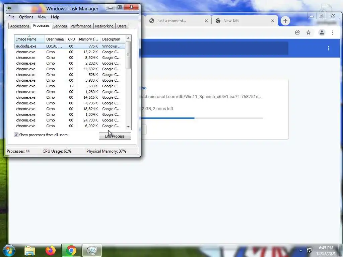Open the Options menu in Task Manager
This screenshot has height=257, width=343.
26,17
